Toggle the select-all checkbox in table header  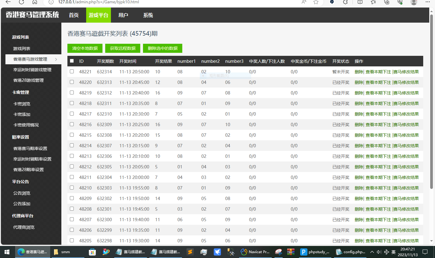(72, 61)
